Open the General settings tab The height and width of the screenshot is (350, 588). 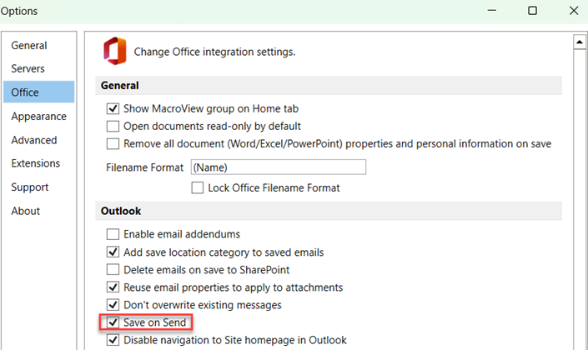coord(29,46)
